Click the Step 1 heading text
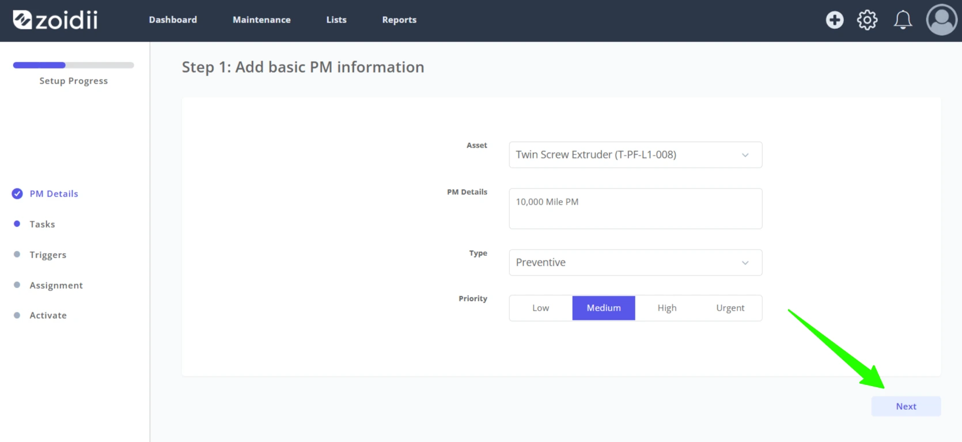Screen dimensions: 962x442 [303, 67]
